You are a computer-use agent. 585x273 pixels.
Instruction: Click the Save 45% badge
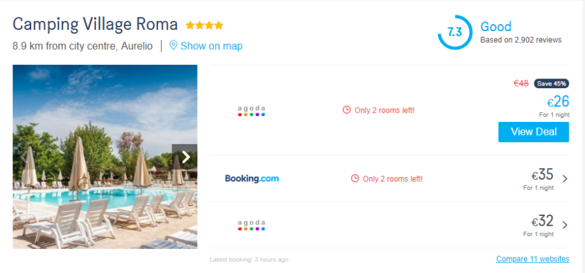point(551,84)
